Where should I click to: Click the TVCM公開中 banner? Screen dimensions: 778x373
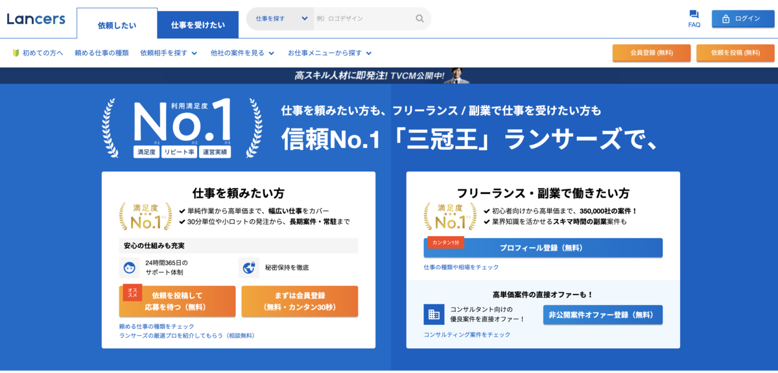coord(389,76)
